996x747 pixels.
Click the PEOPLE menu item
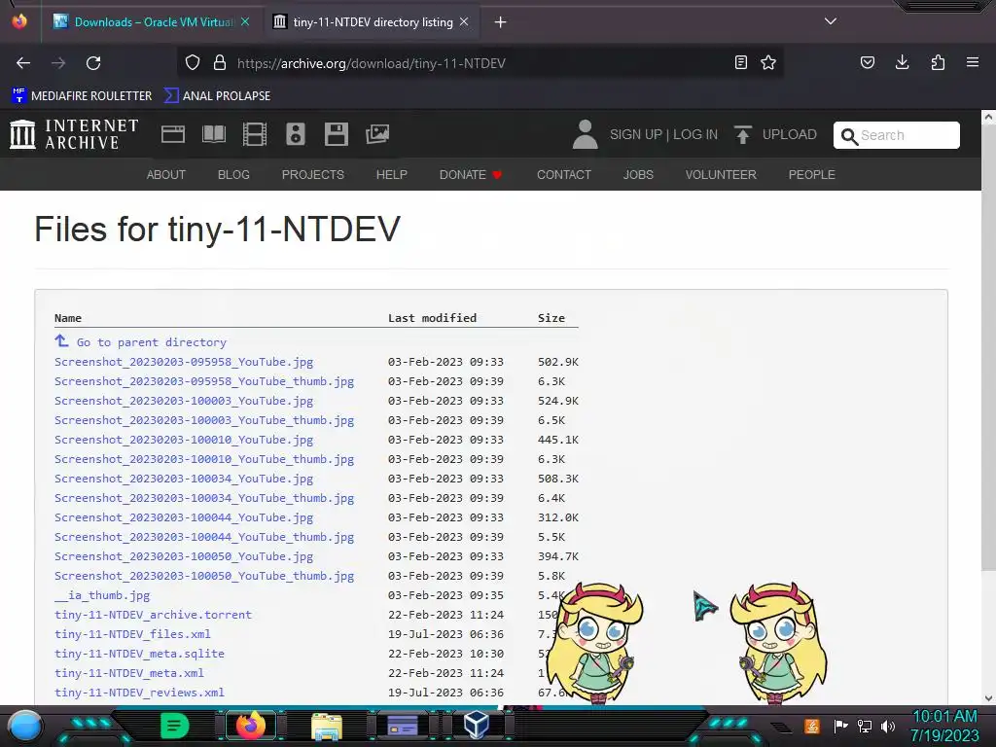tap(812, 175)
